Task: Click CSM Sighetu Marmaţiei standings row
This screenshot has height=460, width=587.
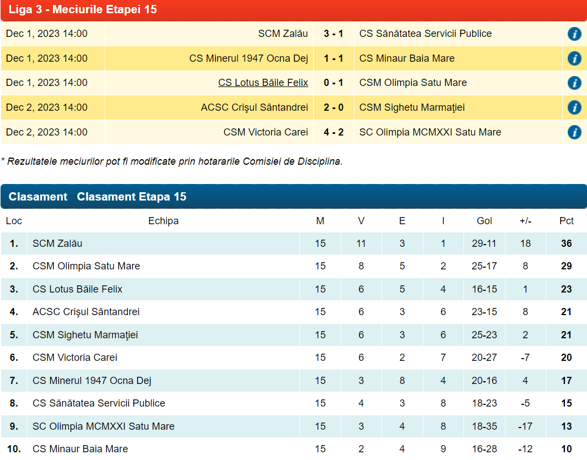Action: coord(85,335)
